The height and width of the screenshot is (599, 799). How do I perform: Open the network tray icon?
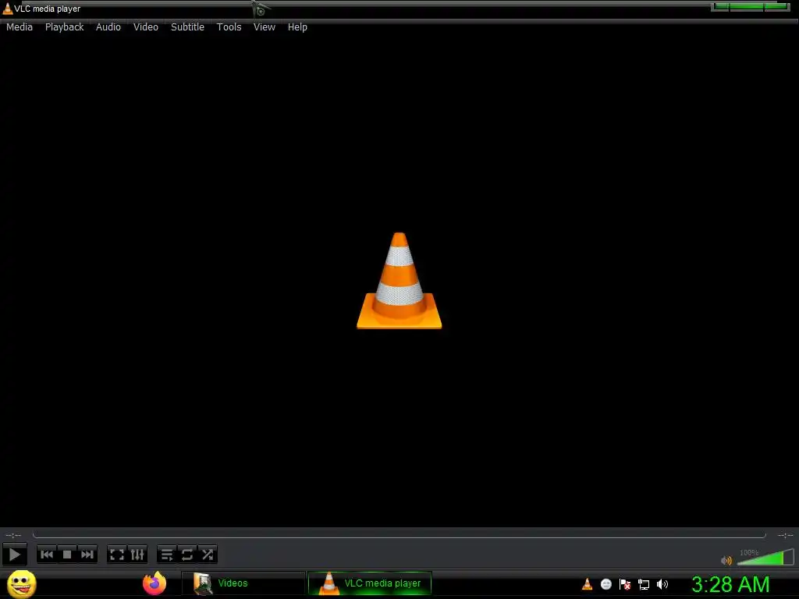(x=644, y=584)
